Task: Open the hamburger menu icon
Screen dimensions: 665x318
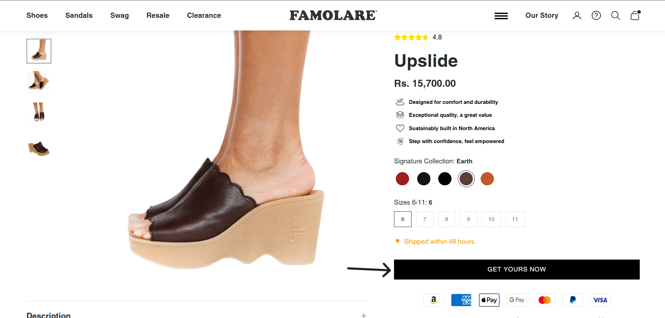Action: [501, 16]
